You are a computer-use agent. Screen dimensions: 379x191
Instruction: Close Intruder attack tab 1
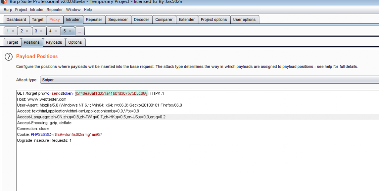tap(13, 31)
